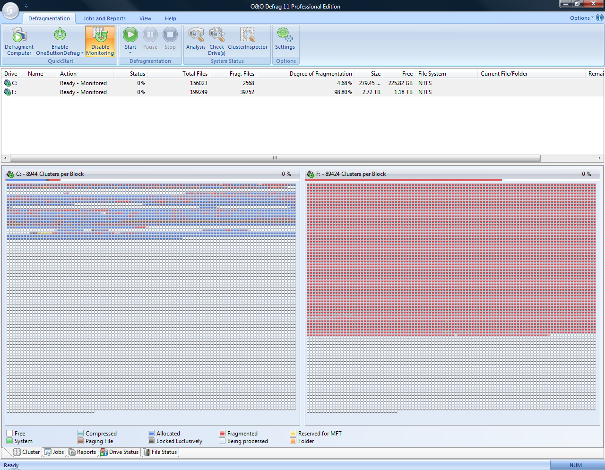Screen dimensions: 605x470
Task: Click the C: cluster map drive icon
Action: [10, 174]
